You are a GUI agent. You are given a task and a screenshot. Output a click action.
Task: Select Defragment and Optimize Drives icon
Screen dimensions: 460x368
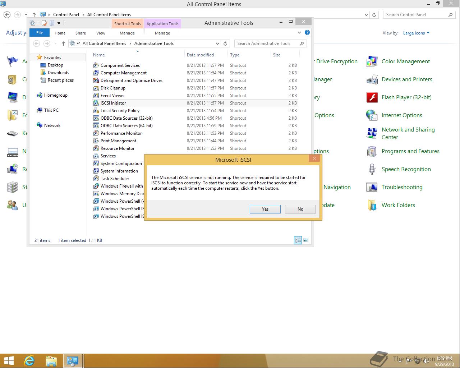(x=96, y=80)
